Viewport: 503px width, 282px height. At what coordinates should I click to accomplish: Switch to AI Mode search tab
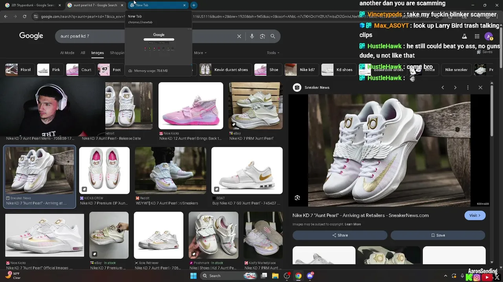[67, 53]
